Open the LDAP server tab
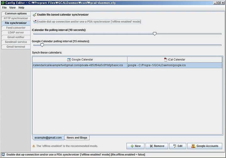Image resolution: width=226 pixels, height=158 pixels. (16, 33)
